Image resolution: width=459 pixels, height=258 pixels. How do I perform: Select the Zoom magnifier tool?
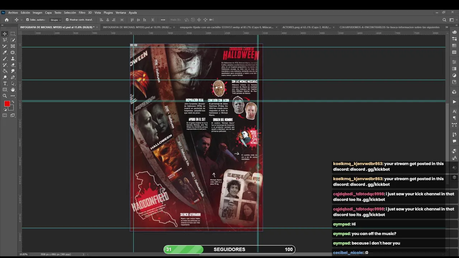pyautogui.click(x=5, y=96)
